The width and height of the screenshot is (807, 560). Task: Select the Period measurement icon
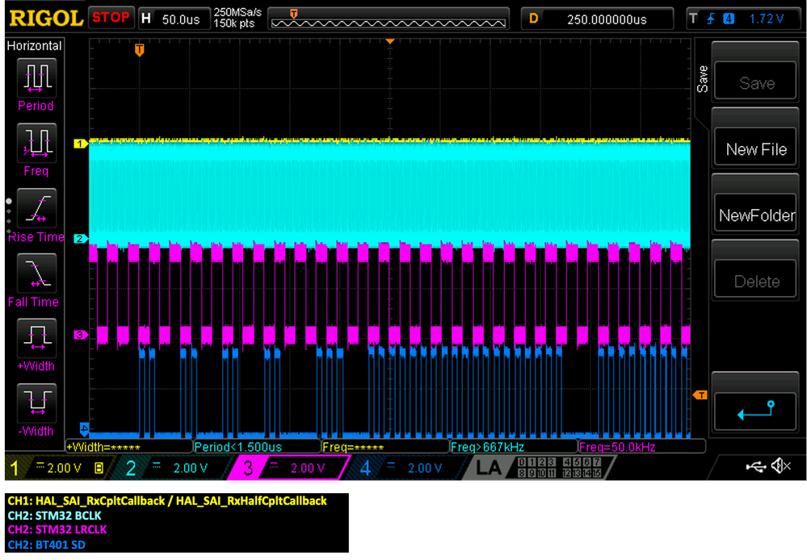point(36,77)
